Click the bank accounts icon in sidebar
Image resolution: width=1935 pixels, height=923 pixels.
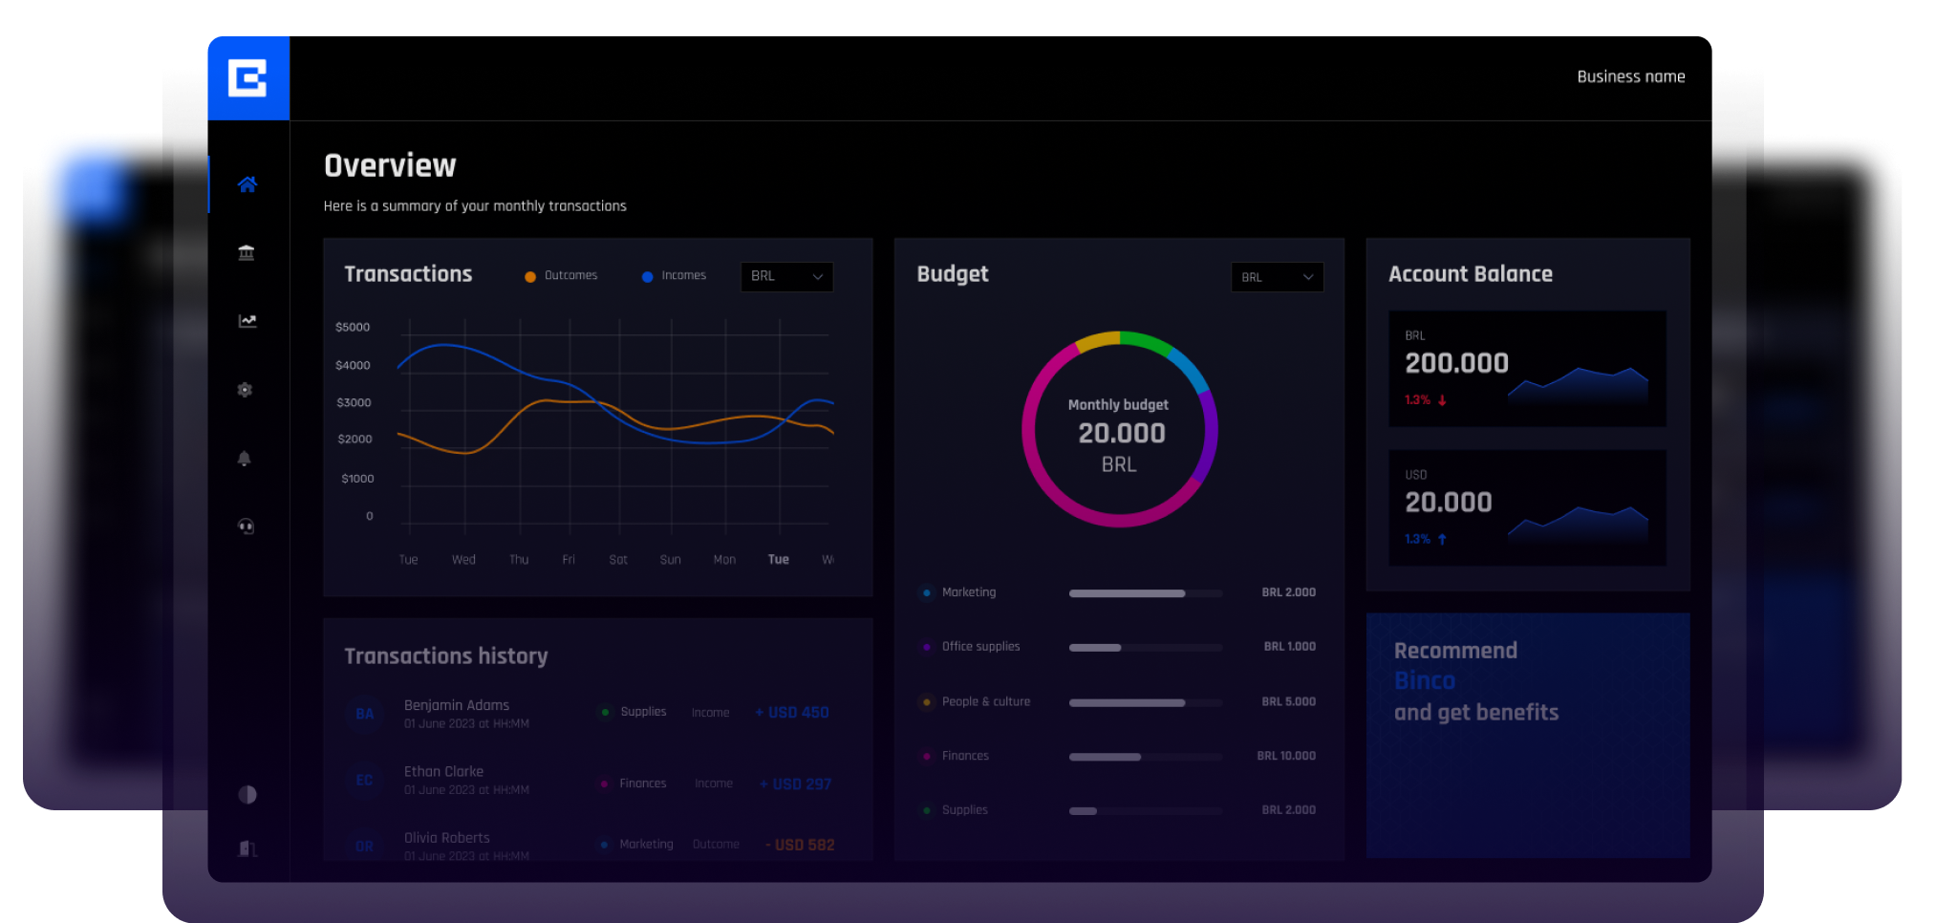[x=247, y=252]
